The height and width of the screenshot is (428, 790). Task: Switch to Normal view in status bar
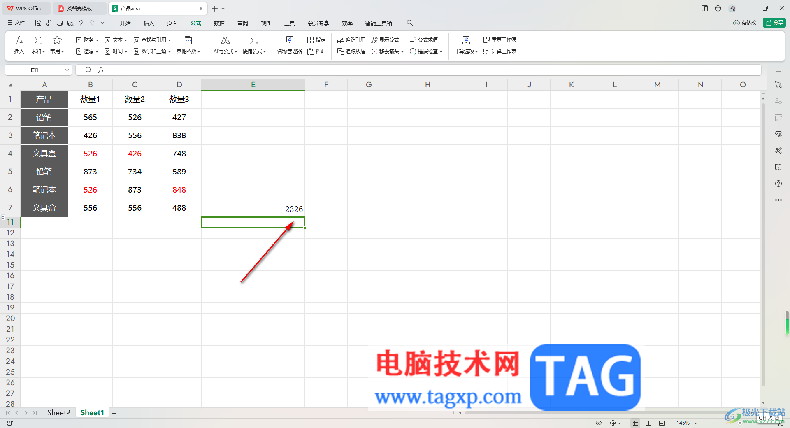click(635, 423)
